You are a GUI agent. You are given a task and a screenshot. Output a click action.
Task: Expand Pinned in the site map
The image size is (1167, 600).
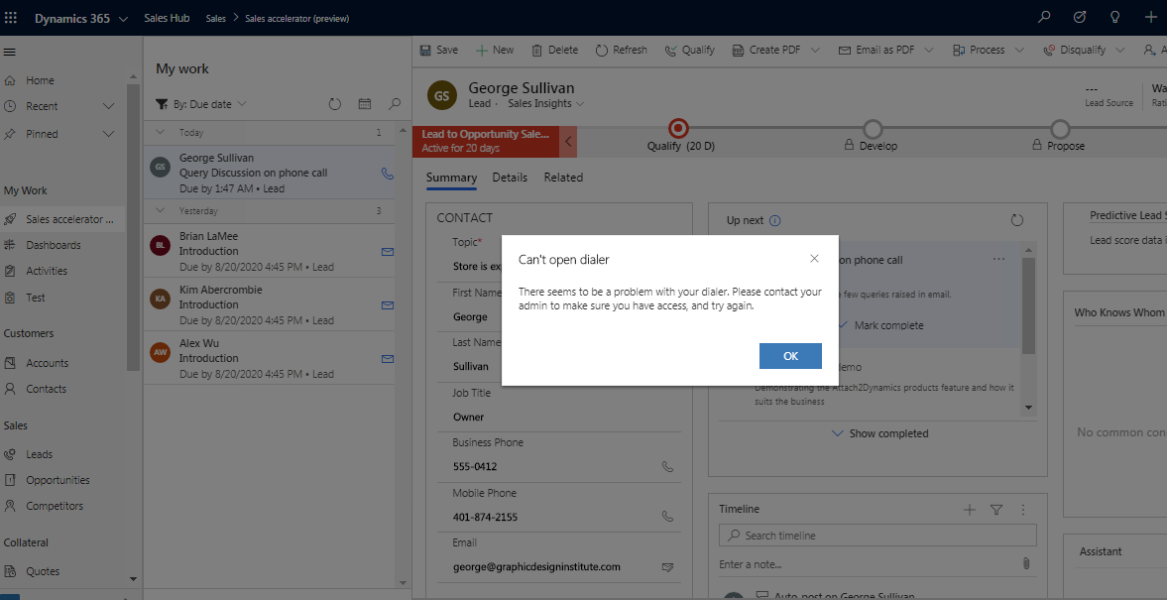point(108,134)
